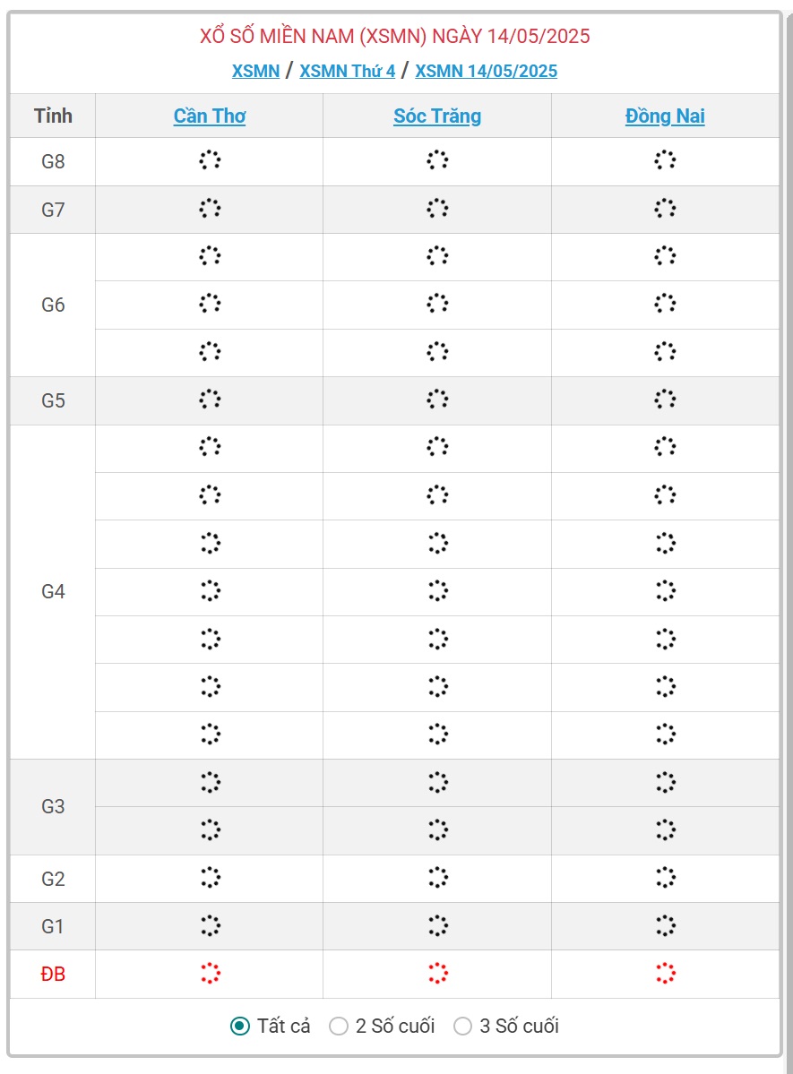This screenshot has width=793, height=1074.
Task: Click the Sóc Trăng G1 loading spinner
Action: [x=437, y=925]
